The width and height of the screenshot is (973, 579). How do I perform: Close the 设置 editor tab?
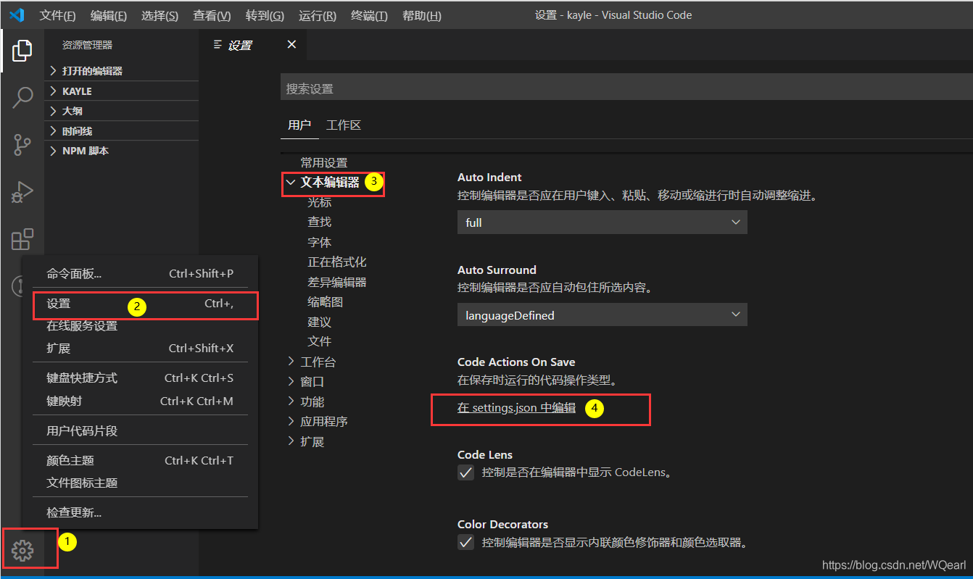coord(291,45)
